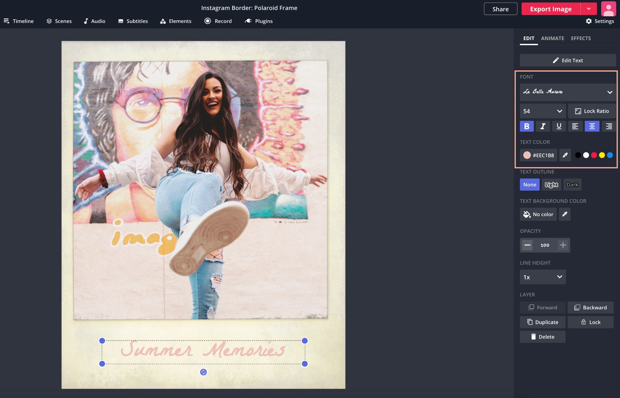Align text to the left
Image resolution: width=620 pixels, height=398 pixels.
click(575, 126)
